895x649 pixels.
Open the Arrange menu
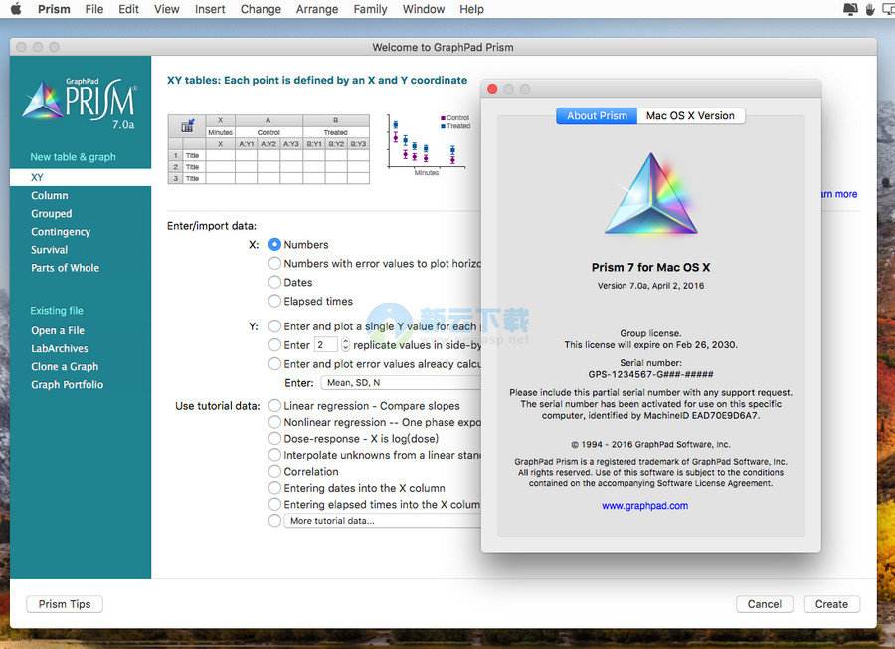tap(317, 9)
